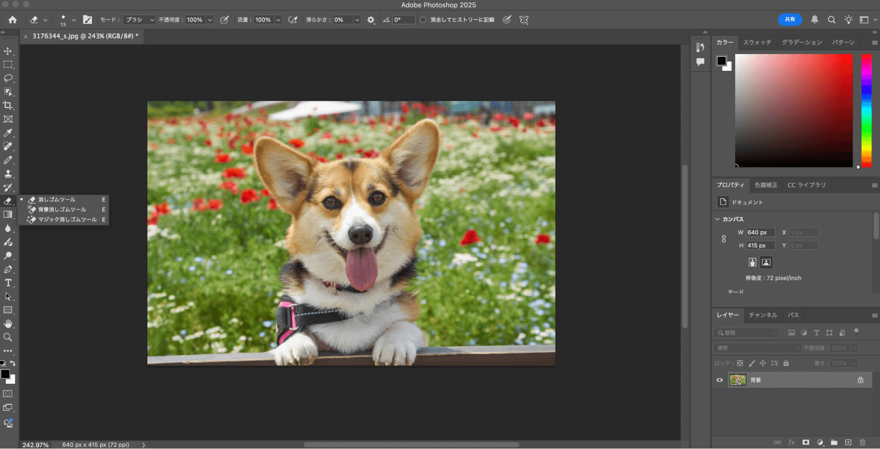Toggle symmetry paint butterfly icon

pyautogui.click(x=524, y=20)
